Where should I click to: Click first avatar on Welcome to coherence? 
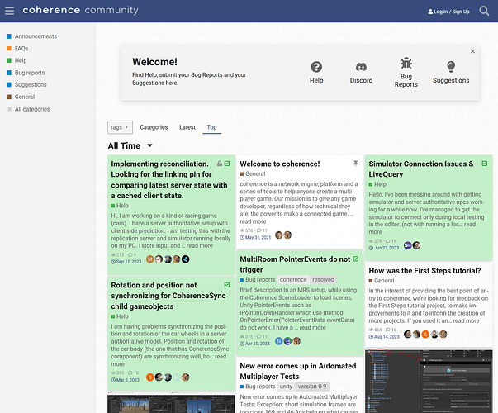tap(279, 235)
